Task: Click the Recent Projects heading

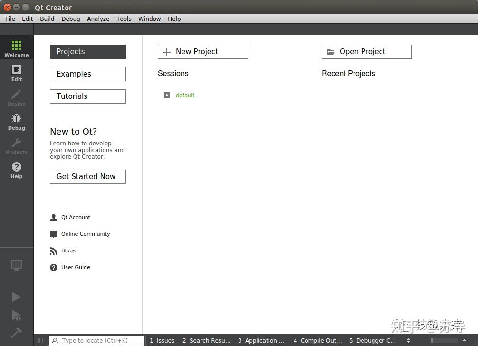Action: pyautogui.click(x=348, y=74)
